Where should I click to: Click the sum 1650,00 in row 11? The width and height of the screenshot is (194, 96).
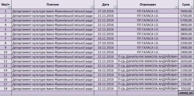pos(186,57)
